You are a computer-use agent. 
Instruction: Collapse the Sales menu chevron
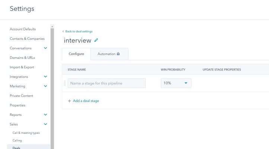[45, 124]
